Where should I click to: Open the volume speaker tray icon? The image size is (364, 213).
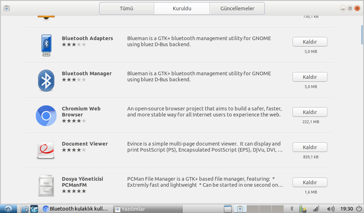pyautogui.click(x=331, y=209)
